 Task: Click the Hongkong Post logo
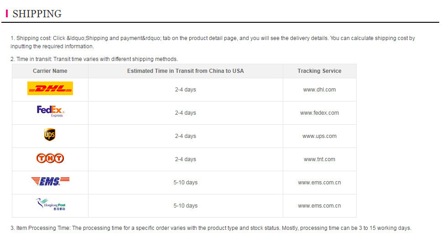pos(51,205)
